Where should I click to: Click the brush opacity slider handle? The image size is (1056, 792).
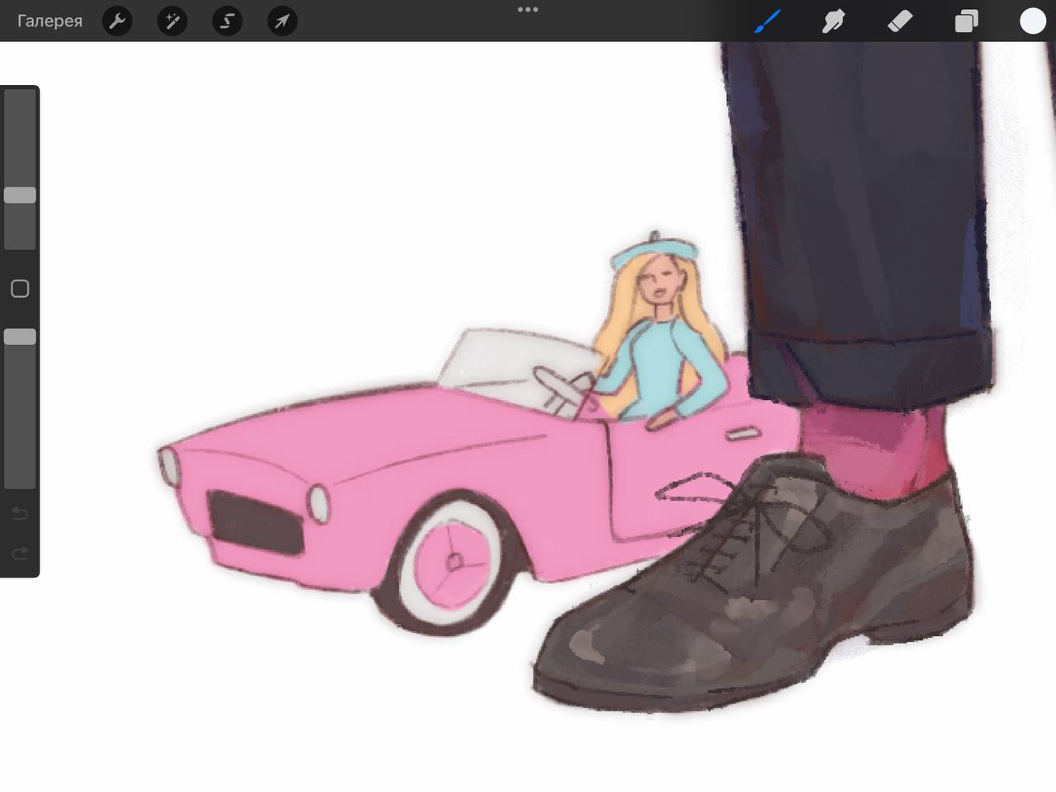[20, 337]
